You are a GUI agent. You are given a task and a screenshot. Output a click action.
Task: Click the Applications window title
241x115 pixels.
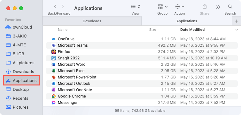88,8
